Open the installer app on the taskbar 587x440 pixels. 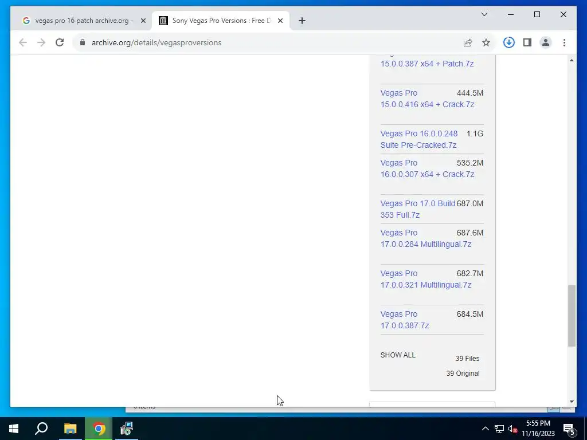point(127,429)
